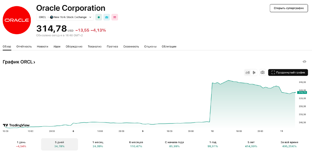
Task: Click the 314,78 price value
Action: [x=51, y=29]
